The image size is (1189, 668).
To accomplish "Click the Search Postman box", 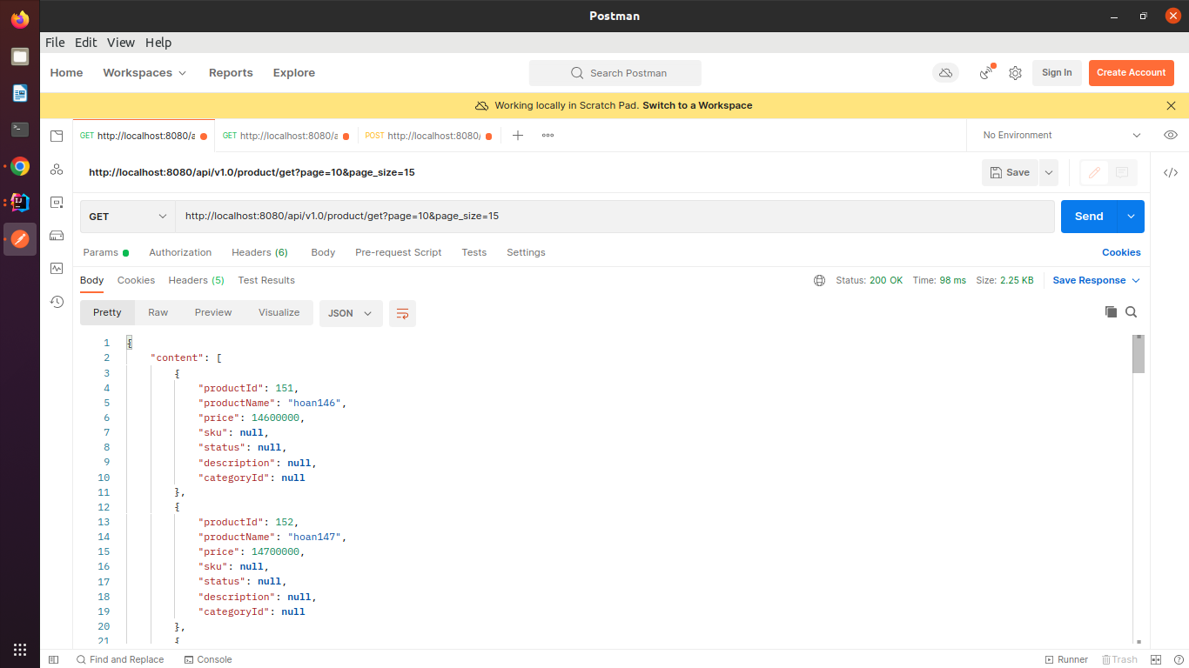I will tap(615, 73).
